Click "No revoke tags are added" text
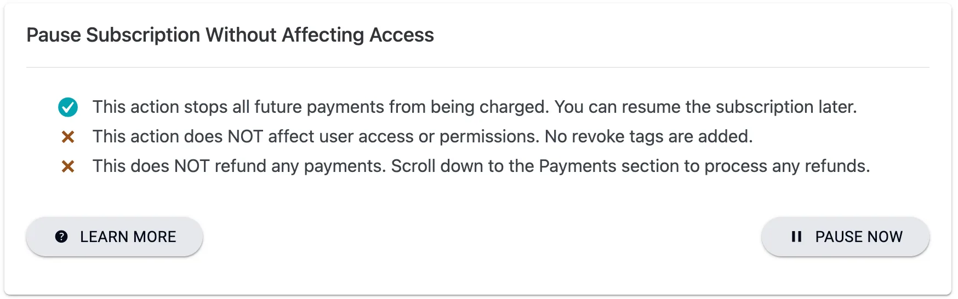 (648, 136)
